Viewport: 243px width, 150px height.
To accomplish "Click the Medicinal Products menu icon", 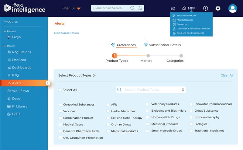I will (x=174, y=16).
